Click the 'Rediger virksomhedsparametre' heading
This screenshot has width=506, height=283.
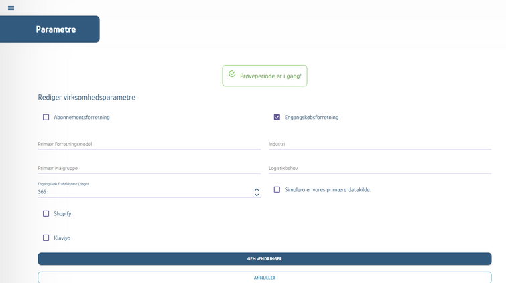(x=86, y=98)
